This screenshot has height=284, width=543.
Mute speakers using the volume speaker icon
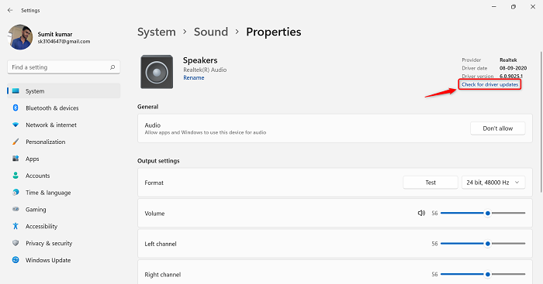(x=421, y=213)
